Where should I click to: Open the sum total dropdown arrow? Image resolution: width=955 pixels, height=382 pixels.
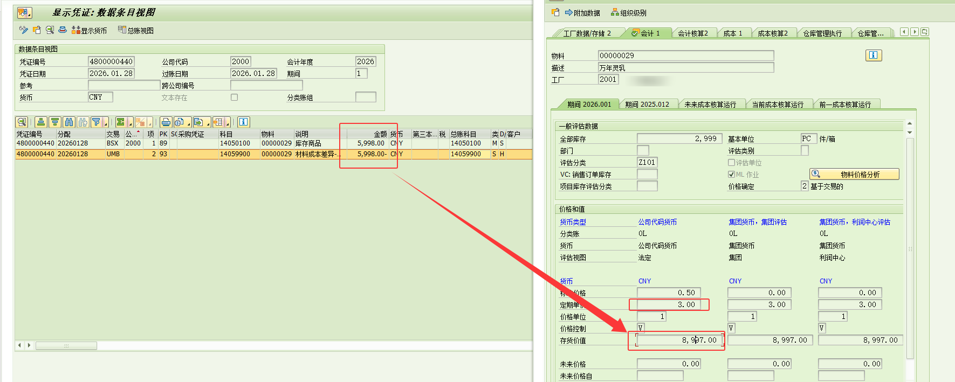[x=130, y=123]
